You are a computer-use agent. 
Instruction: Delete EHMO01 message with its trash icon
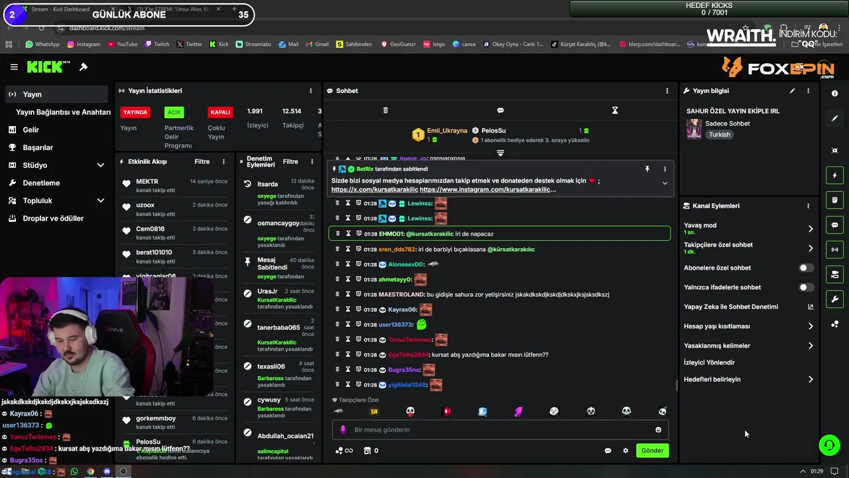[x=337, y=234]
